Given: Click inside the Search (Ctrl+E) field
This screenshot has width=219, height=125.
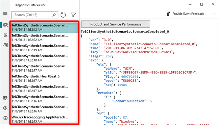Looking at the screenshot, I should pyautogui.click(x=35, y=15).
